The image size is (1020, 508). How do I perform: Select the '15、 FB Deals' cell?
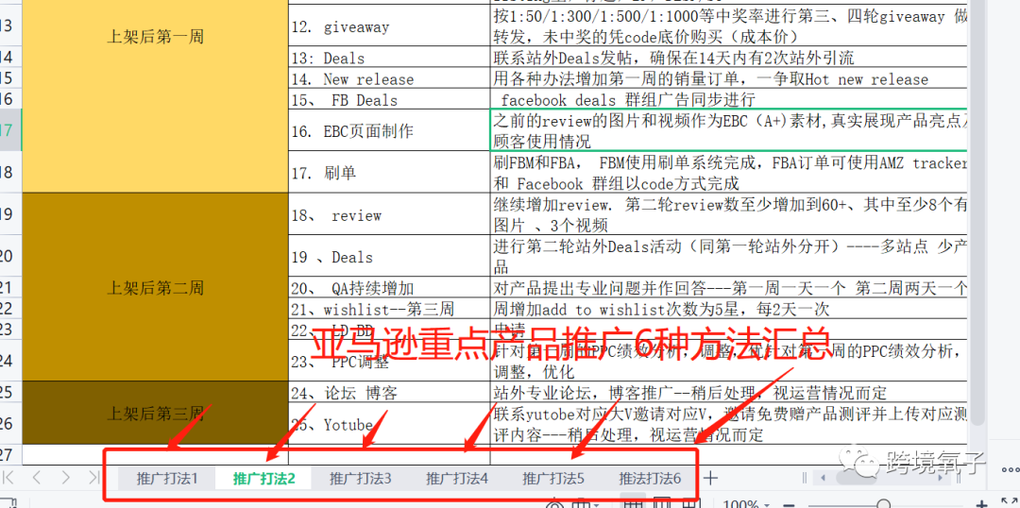point(389,99)
